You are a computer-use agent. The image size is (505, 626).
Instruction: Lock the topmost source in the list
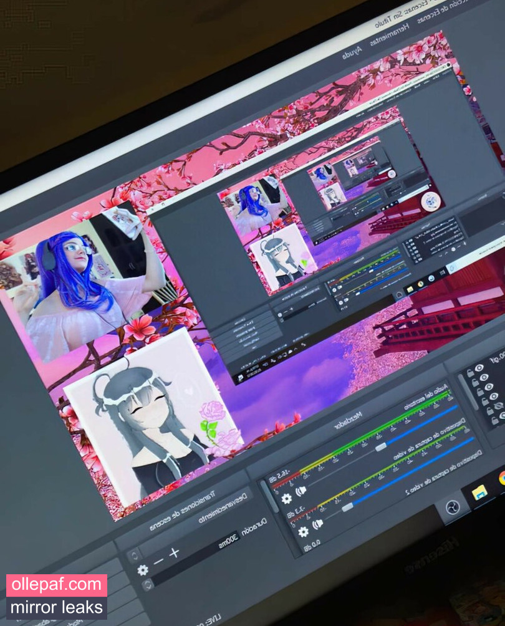coord(471,373)
